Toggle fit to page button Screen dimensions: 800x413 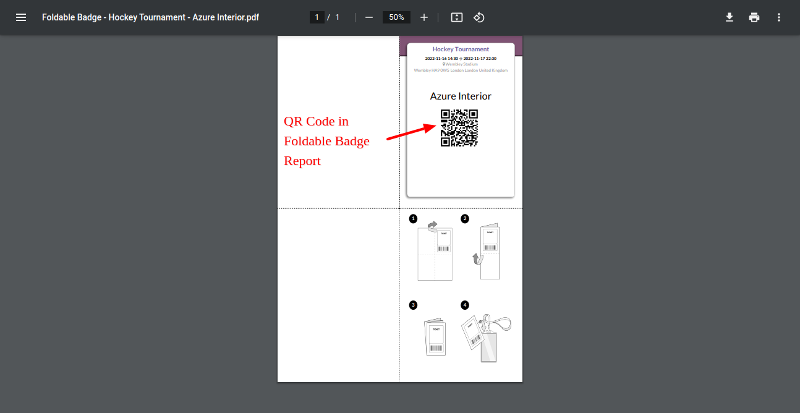457,17
